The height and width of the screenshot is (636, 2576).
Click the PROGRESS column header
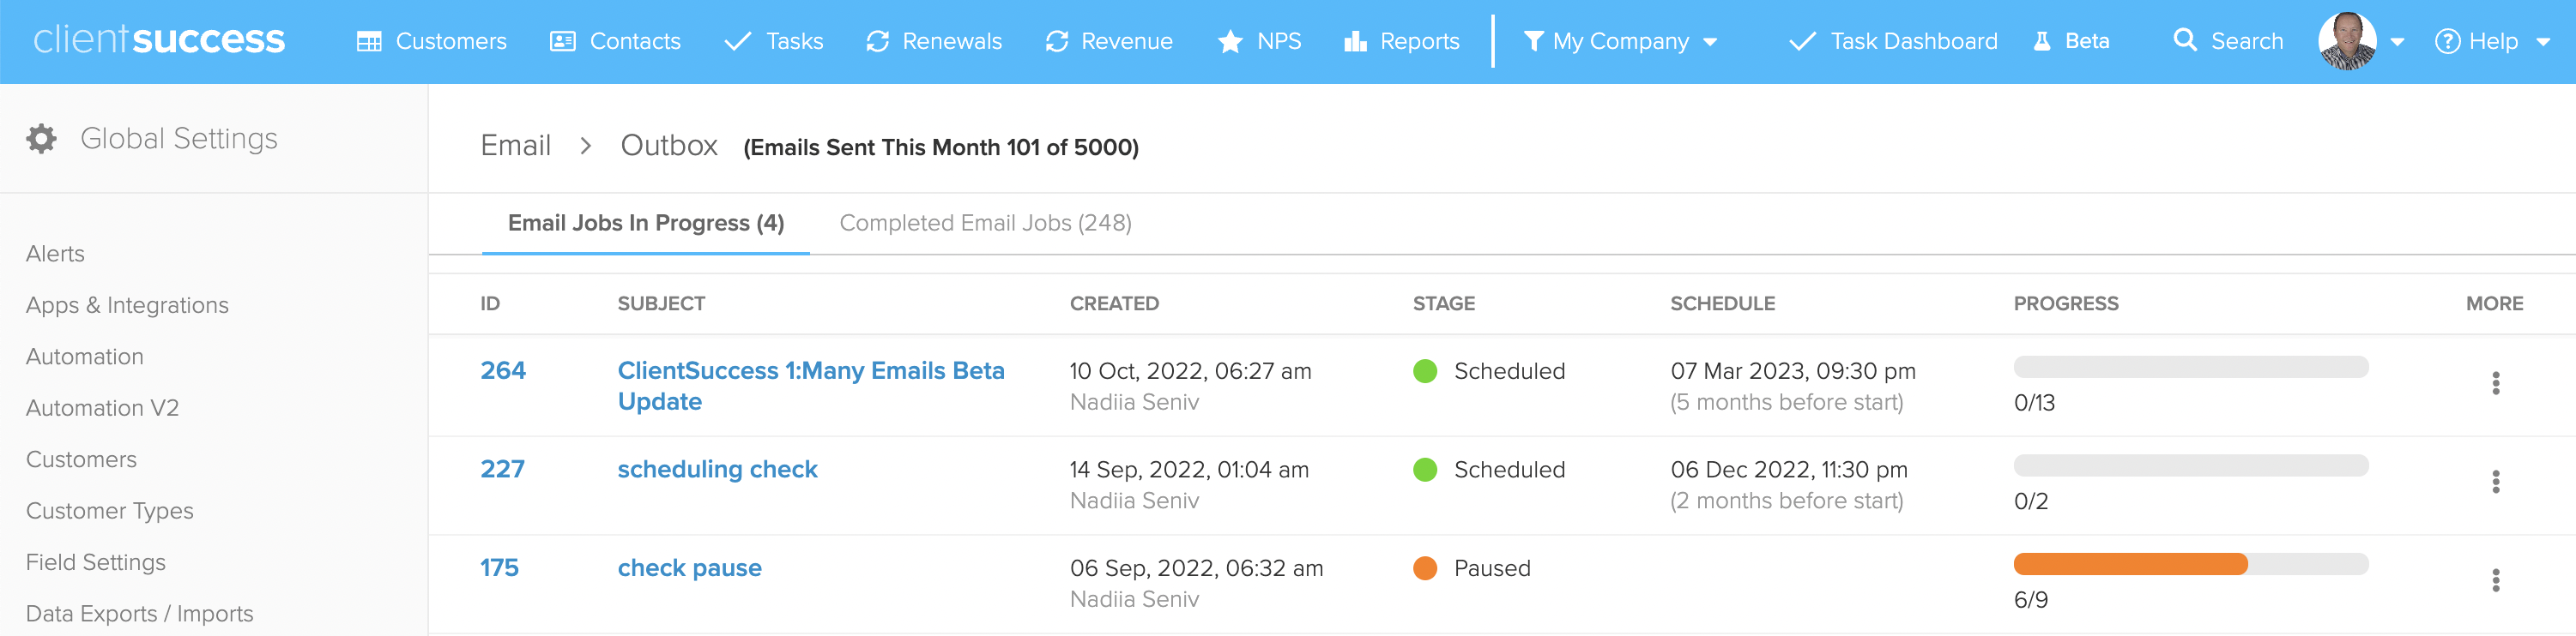2065,303
